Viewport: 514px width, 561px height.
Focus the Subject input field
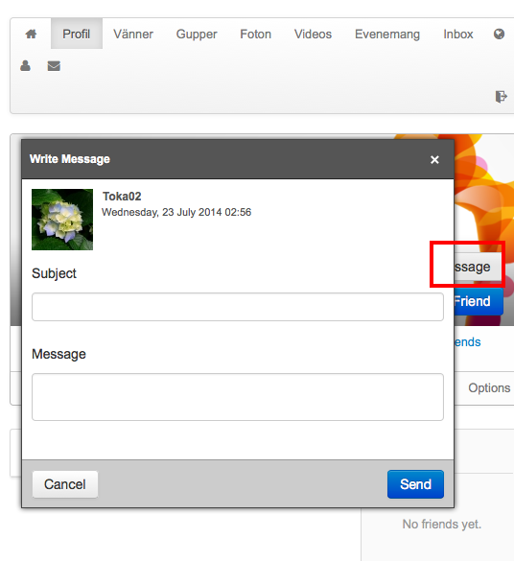(x=238, y=307)
